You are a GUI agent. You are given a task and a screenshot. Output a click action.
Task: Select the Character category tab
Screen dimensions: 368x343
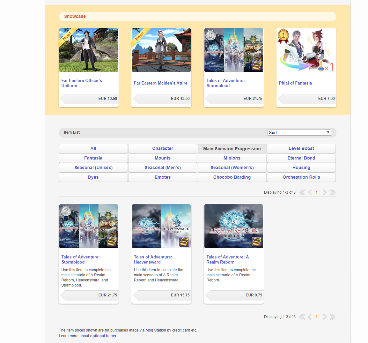(163, 149)
